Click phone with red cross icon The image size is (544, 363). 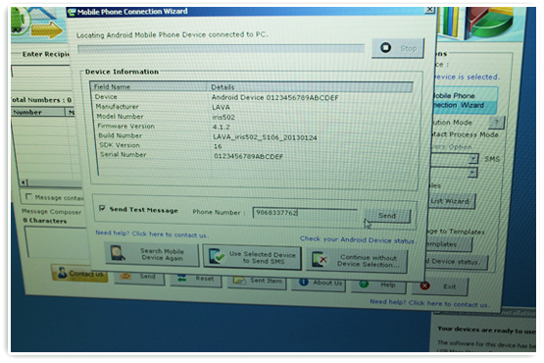pyautogui.click(x=320, y=259)
